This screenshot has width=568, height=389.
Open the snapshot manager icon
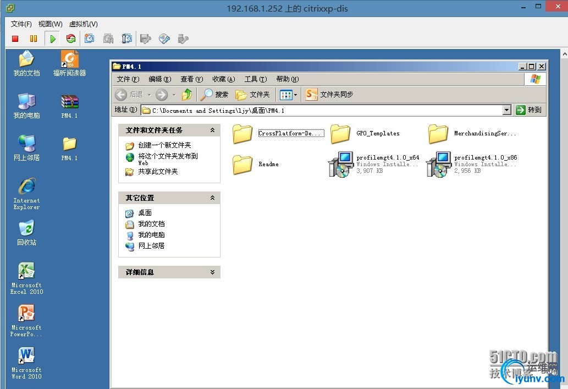click(x=126, y=39)
